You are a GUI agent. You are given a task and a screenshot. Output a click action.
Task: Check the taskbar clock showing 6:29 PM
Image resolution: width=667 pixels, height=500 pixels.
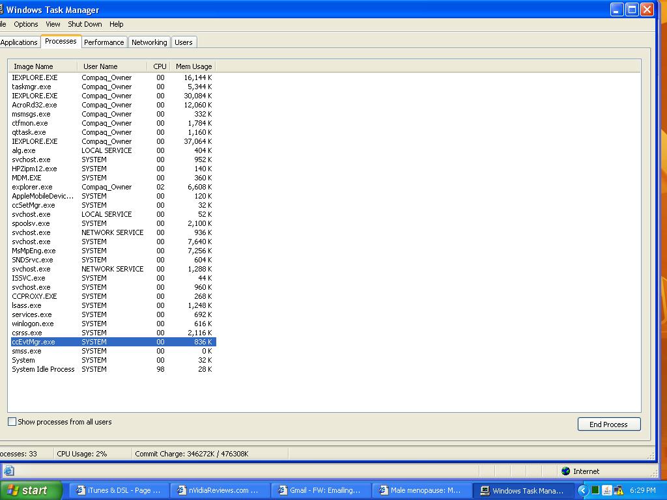pyautogui.click(x=642, y=490)
